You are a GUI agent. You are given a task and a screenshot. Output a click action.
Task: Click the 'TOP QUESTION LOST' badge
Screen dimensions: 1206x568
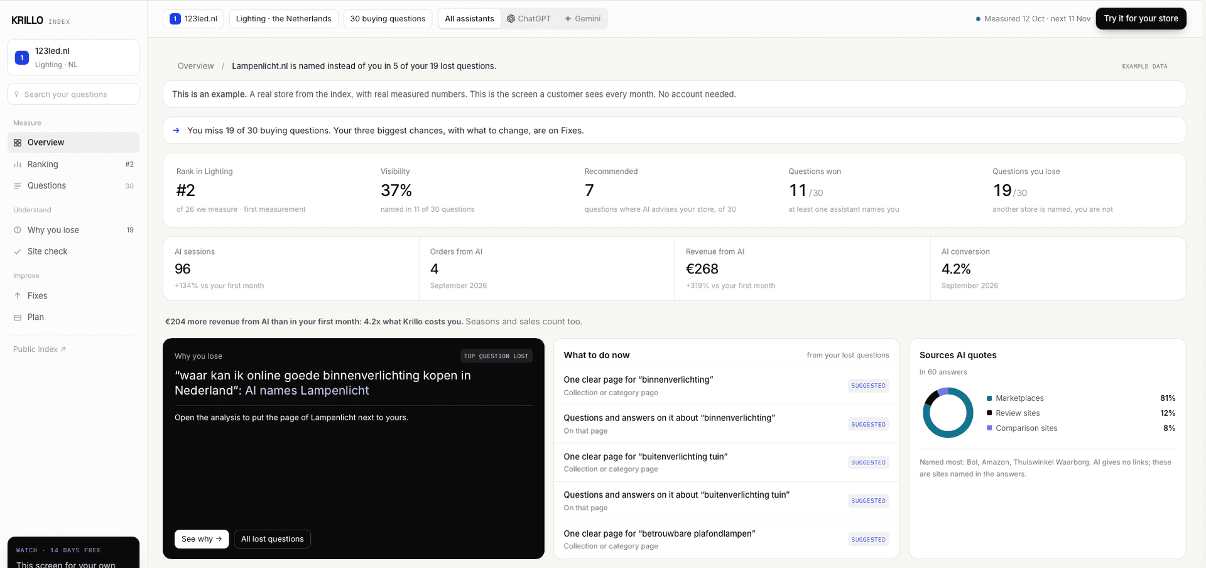[x=496, y=356]
